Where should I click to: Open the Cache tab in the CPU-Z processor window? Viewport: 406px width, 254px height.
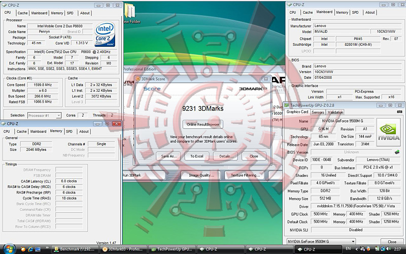pos(22,13)
